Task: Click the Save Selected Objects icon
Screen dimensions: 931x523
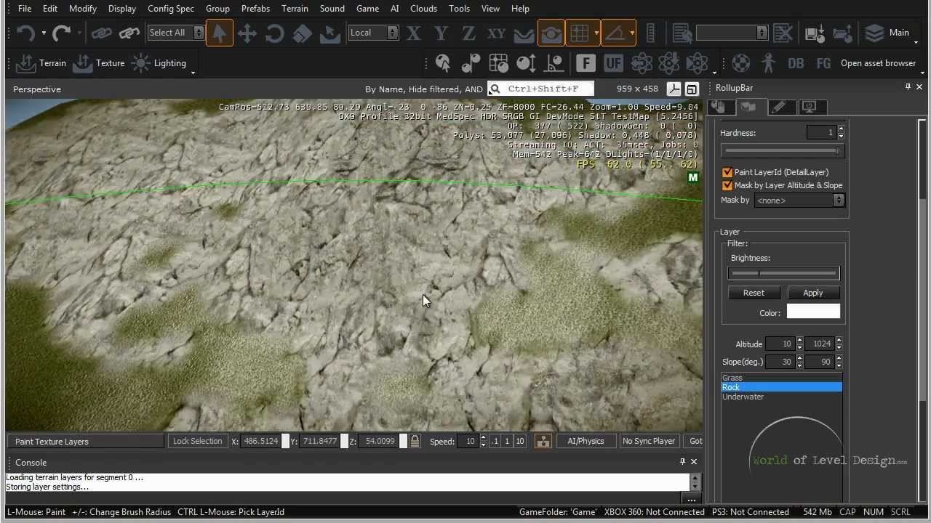Action: [815, 33]
